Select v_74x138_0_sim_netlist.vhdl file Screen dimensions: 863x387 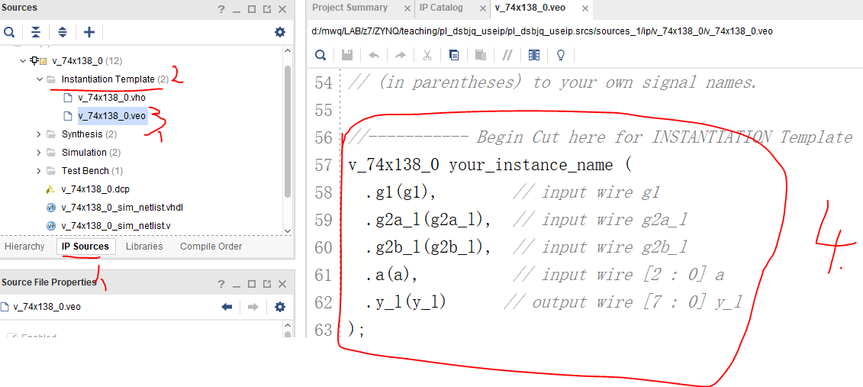(x=122, y=208)
